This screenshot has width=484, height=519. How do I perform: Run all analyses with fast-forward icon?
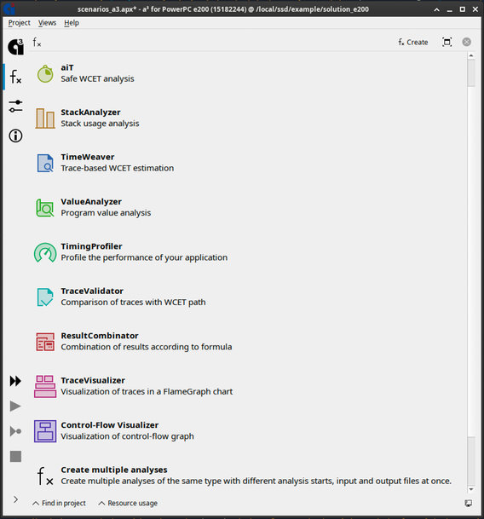tap(15, 381)
